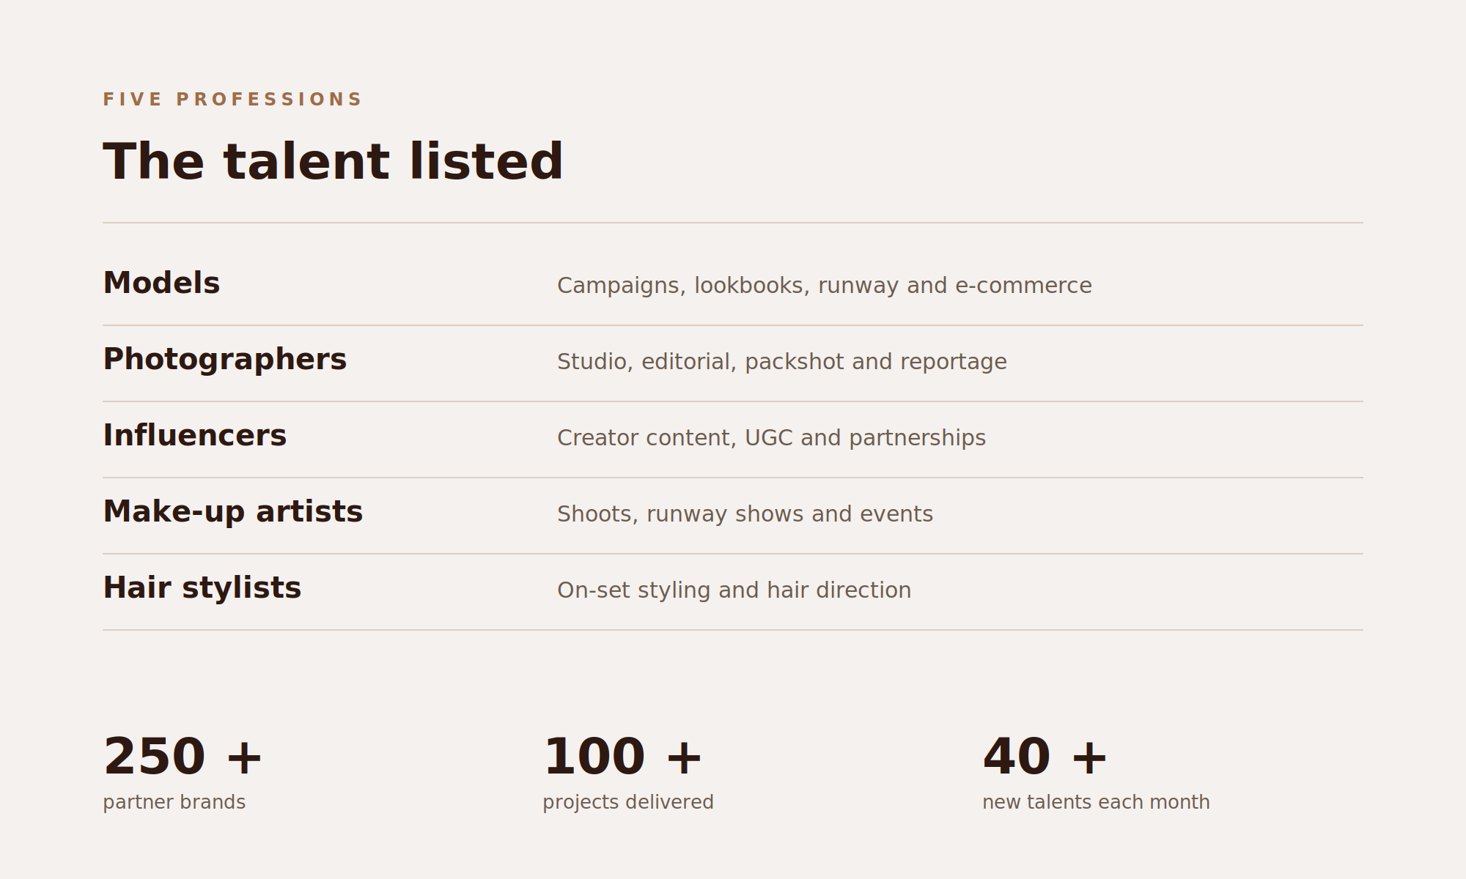Click the plus sign after 250
The width and height of the screenshot is (1466, 879).
click(x=244, y=758)
